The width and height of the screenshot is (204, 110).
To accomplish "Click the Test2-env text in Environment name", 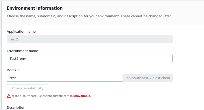I will pyautogui.click(x=18, y=58).
